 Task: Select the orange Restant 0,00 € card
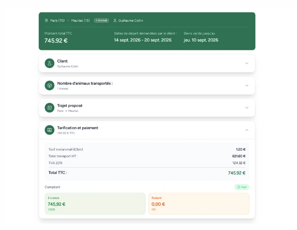pyautogui.click(x=199, y=204)
